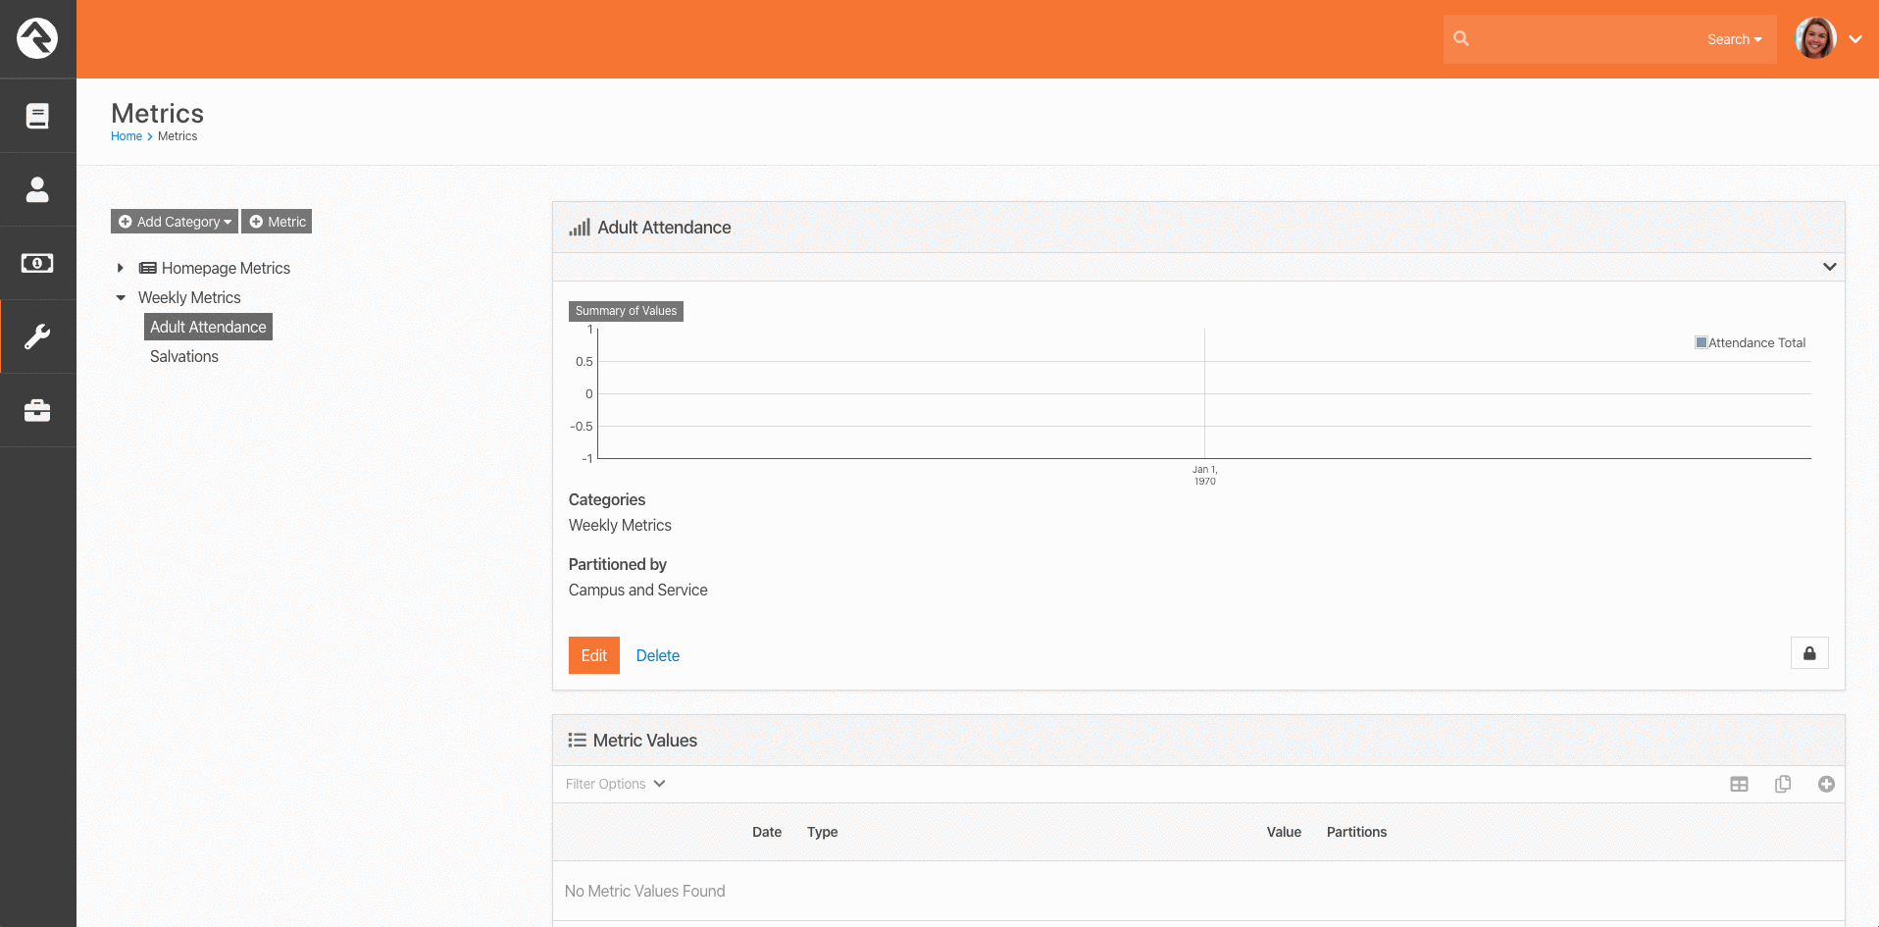The width and height of the screenshot is (1879, 927).
Task: Select the Adult Attendance metric
Action: (x=208, y=327)
